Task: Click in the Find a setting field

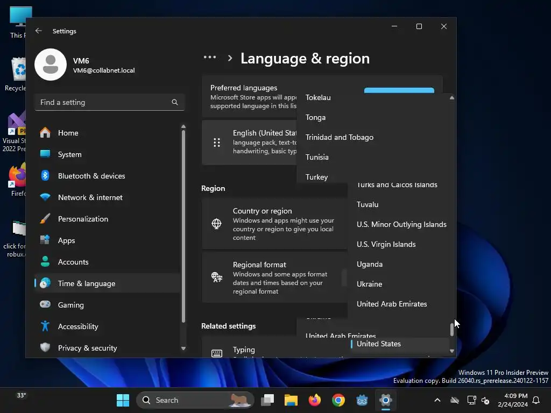Action: [110, 102]
